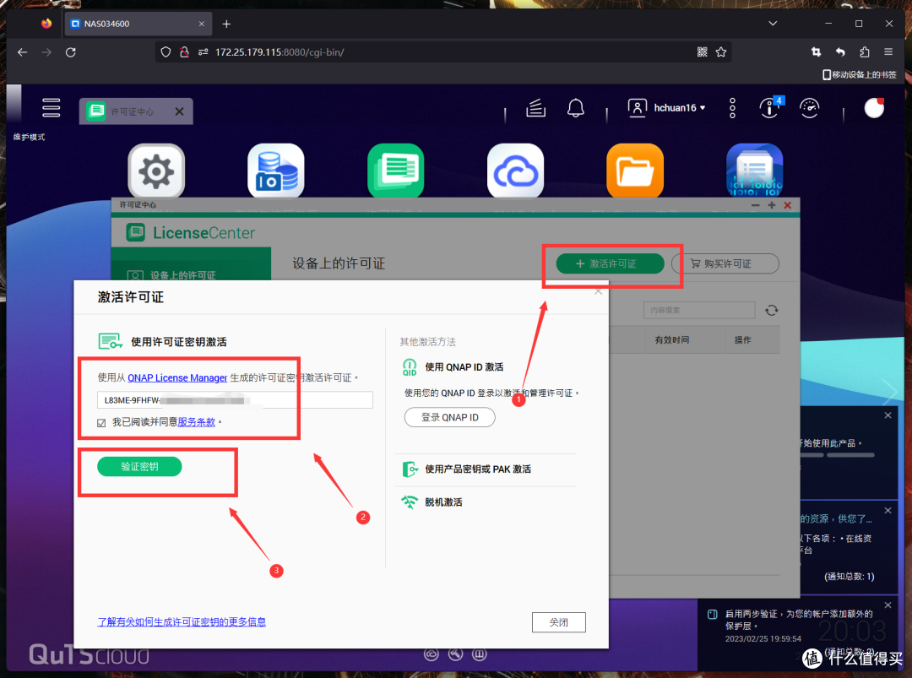Refresh the license list
The width and height of the screenshot is (912, 678).
tap(772, 311)
